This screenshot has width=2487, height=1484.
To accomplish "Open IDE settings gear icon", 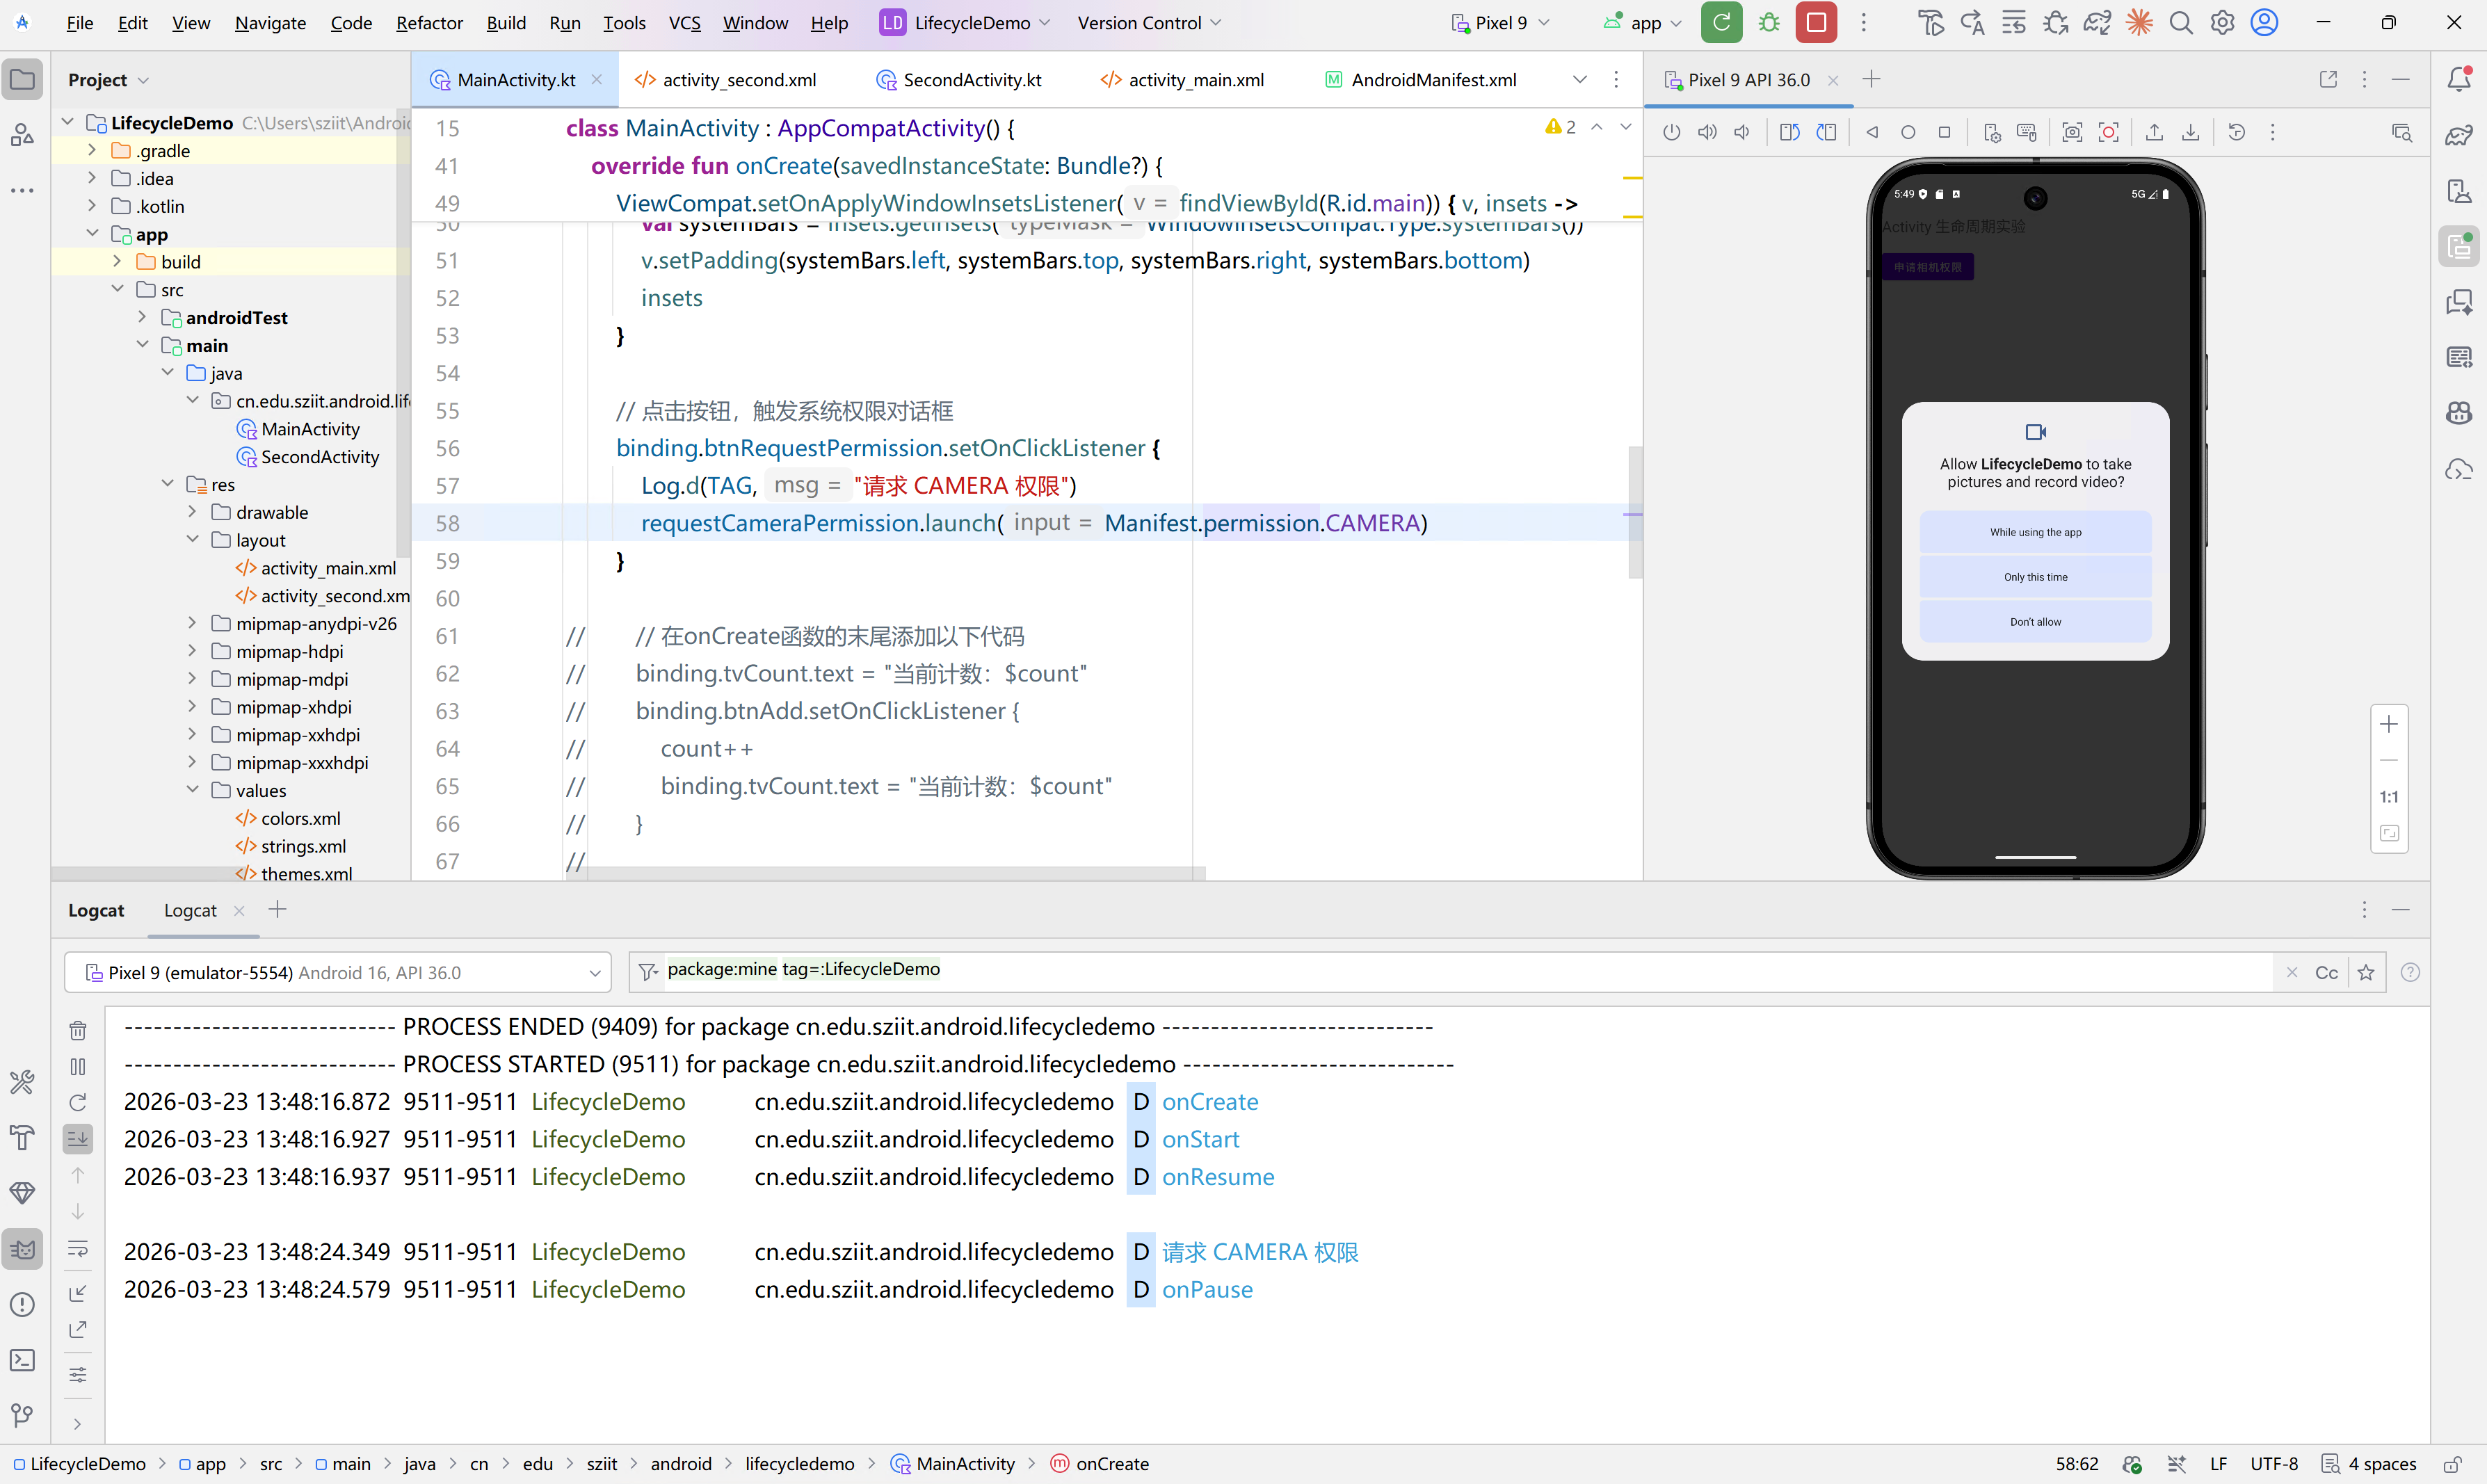I will pyautogui.click(x=2222, y=22).
